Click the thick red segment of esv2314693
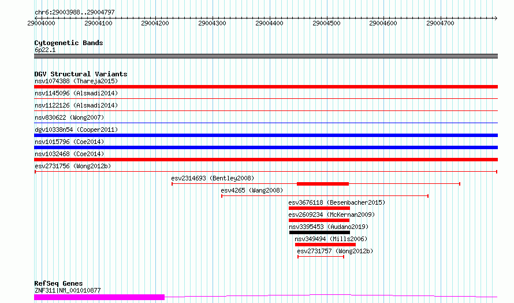 [x=323, y=184]
